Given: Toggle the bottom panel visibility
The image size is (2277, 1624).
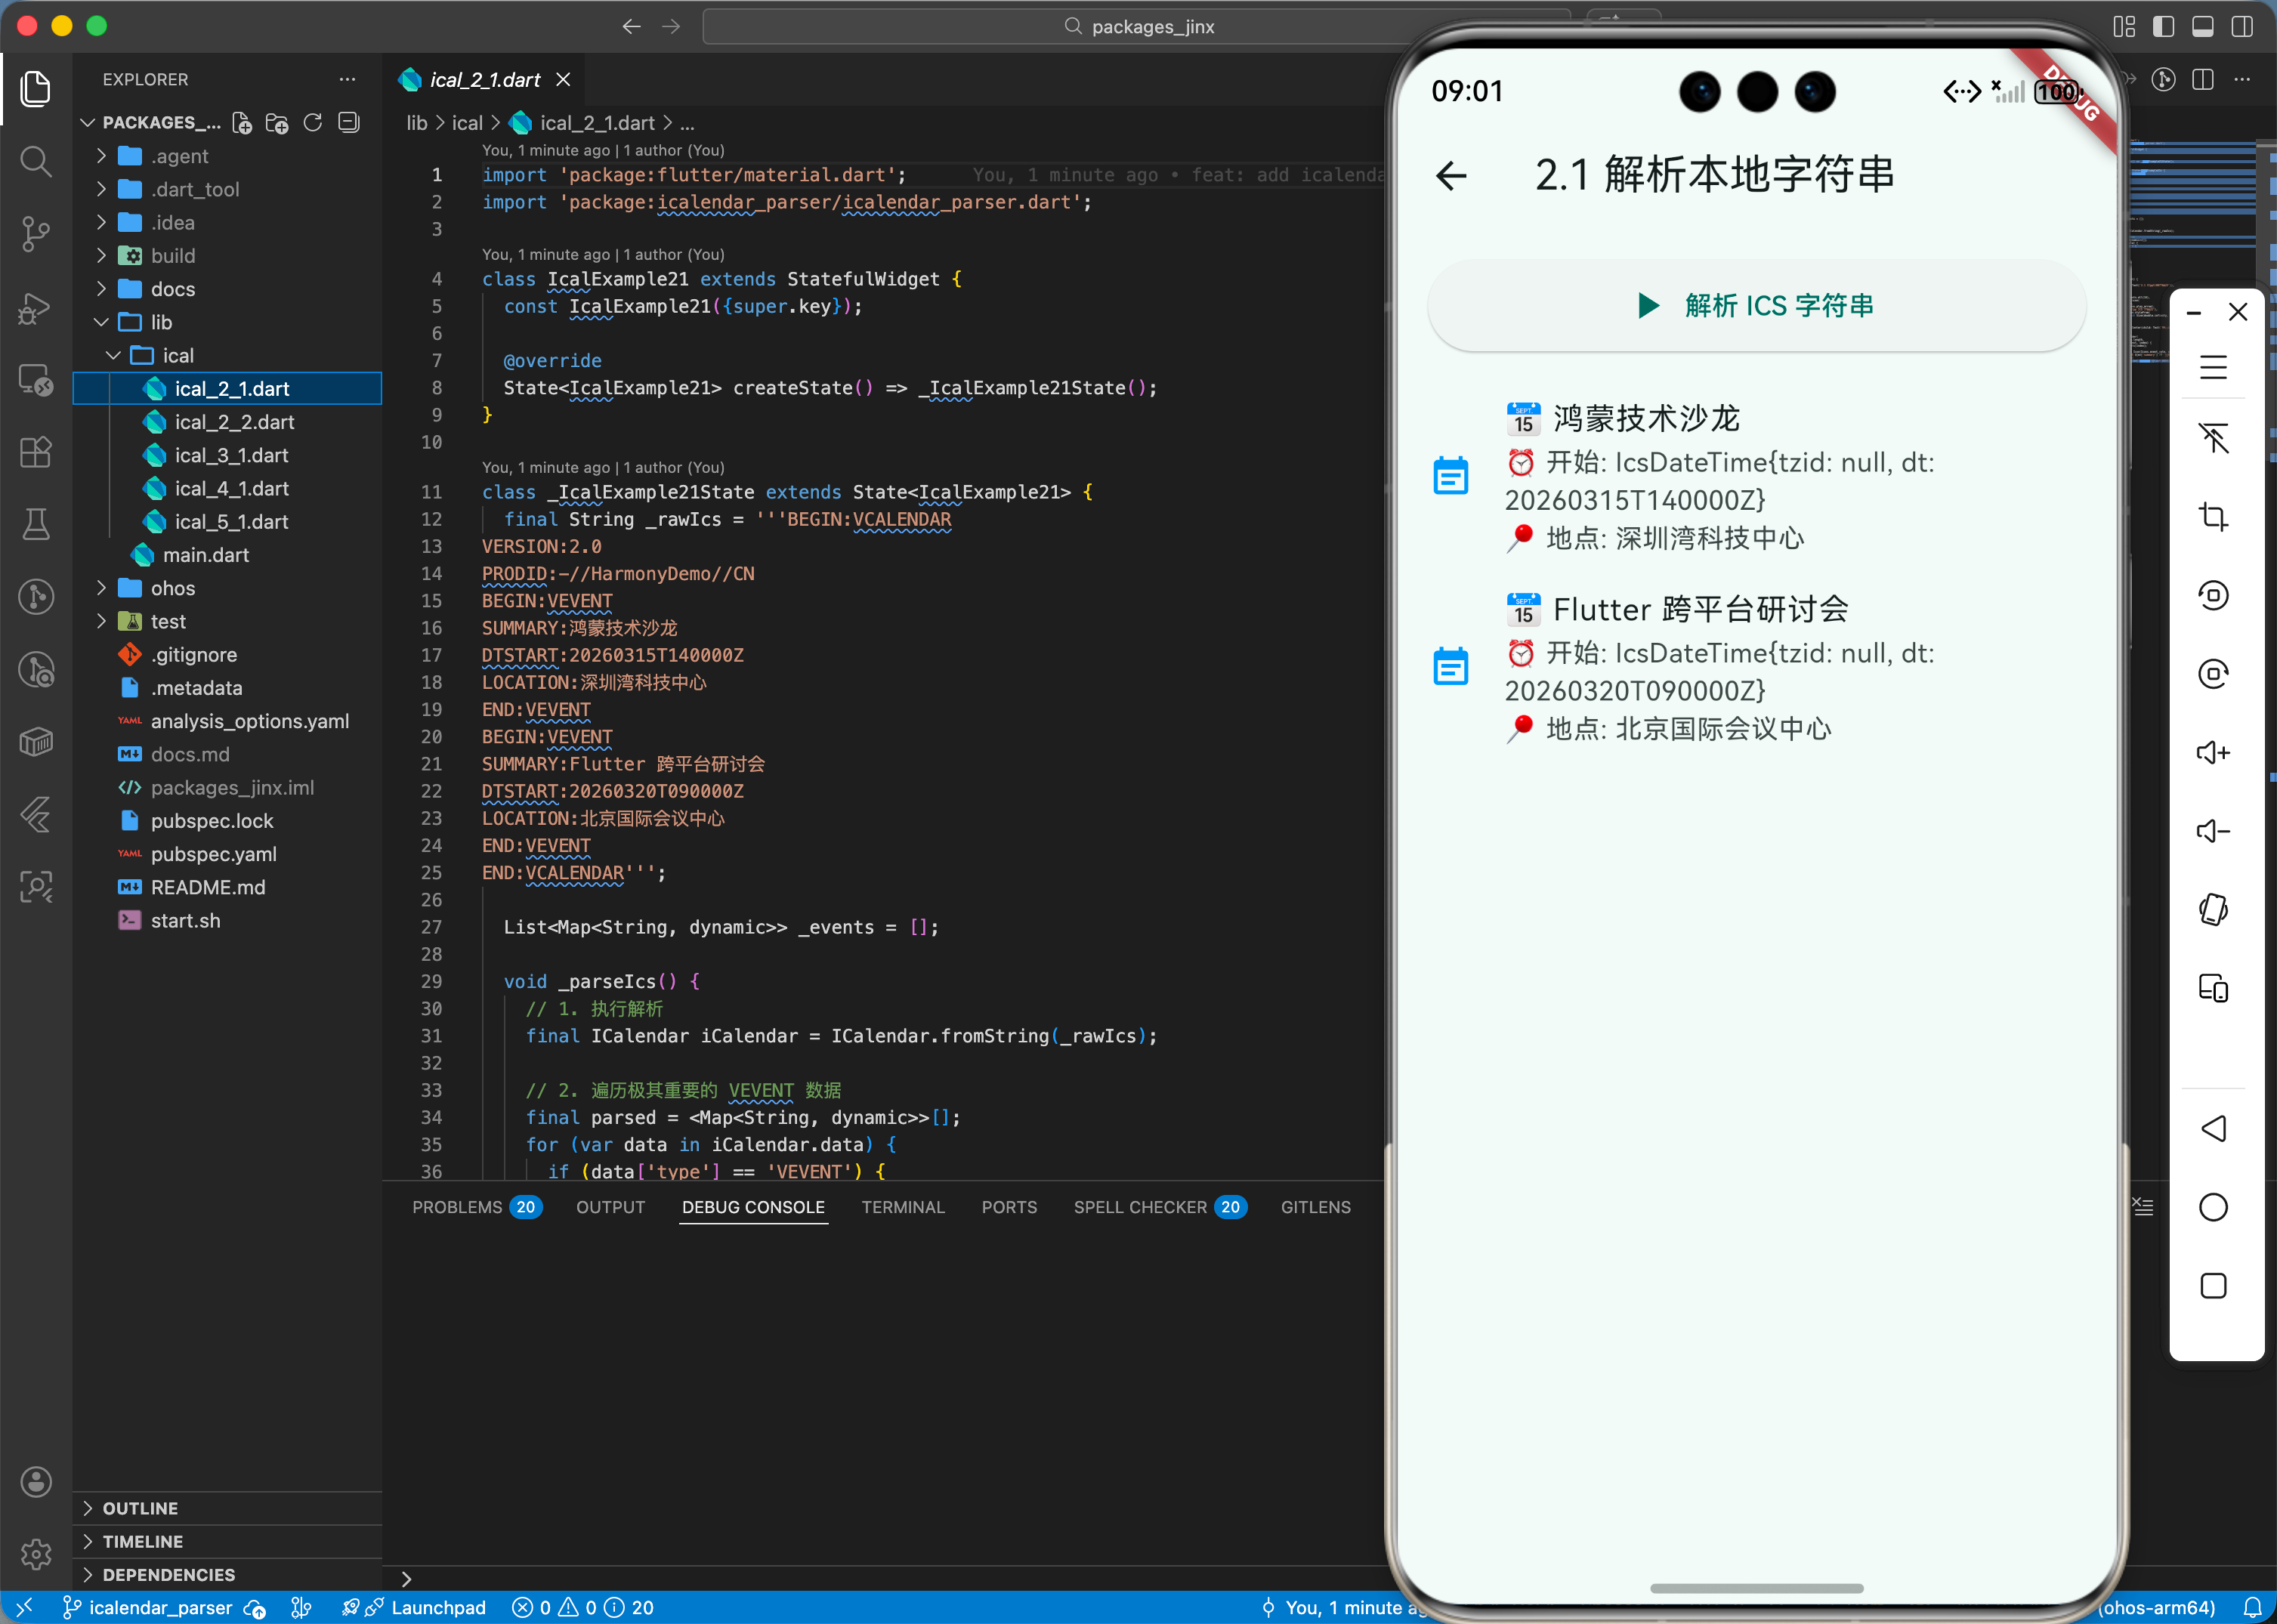Looking at the screenshot, I should 2203,26.
